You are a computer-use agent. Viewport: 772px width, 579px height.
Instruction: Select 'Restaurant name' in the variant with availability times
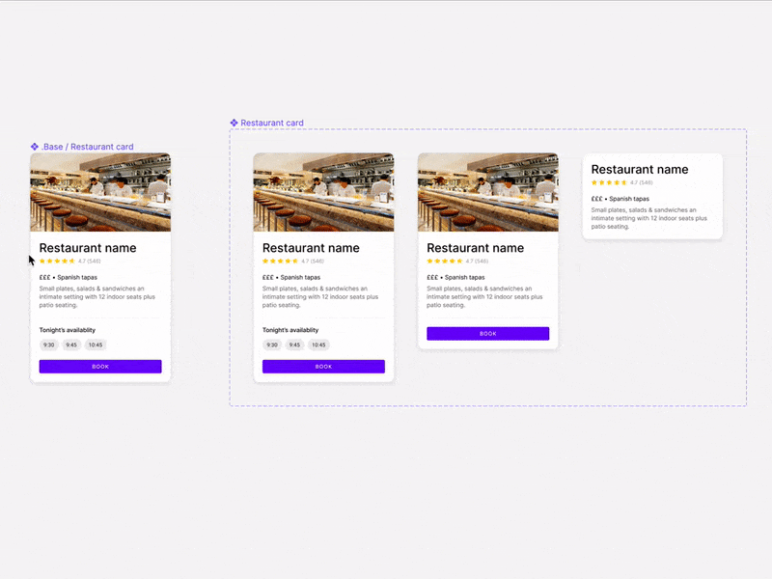coord(311,248)
